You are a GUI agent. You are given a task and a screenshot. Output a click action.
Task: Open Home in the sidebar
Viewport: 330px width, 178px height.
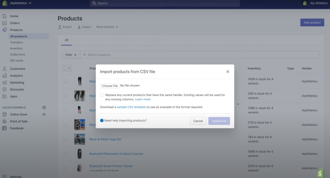coord(14,16)
